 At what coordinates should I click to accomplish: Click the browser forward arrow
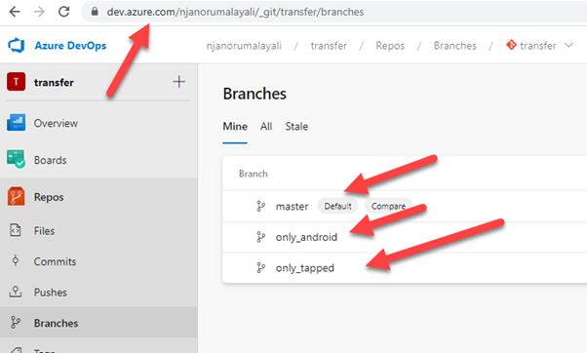39,12
